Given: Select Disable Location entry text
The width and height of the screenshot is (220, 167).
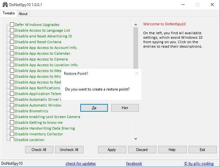Looking at the screenshot, I should coord(30,140).
